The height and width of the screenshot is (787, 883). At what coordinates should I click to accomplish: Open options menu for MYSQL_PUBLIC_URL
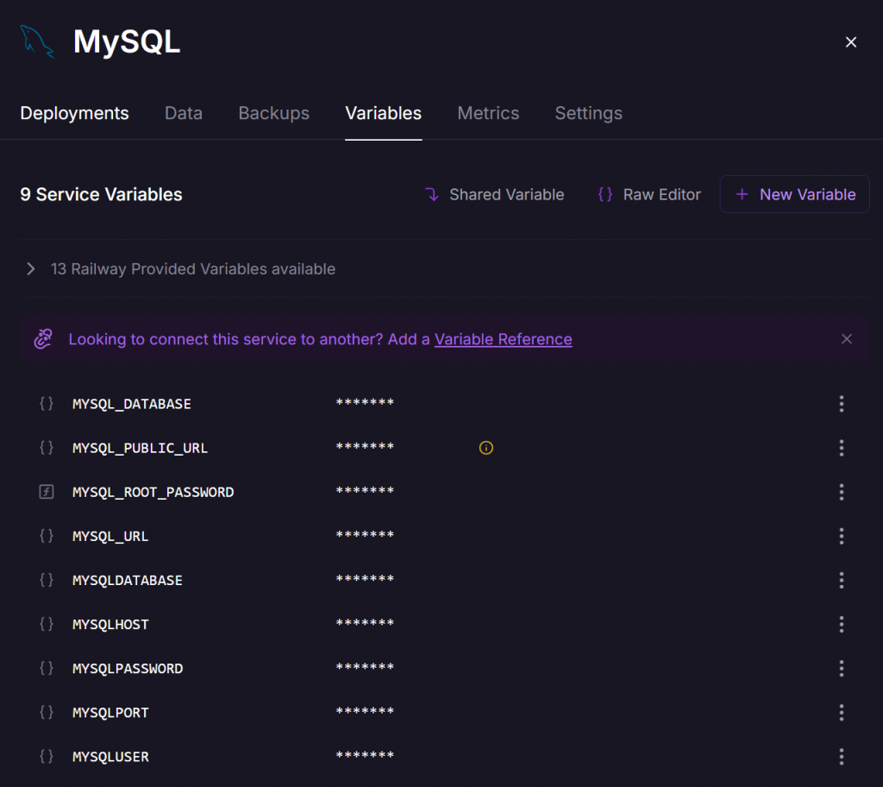842,448
